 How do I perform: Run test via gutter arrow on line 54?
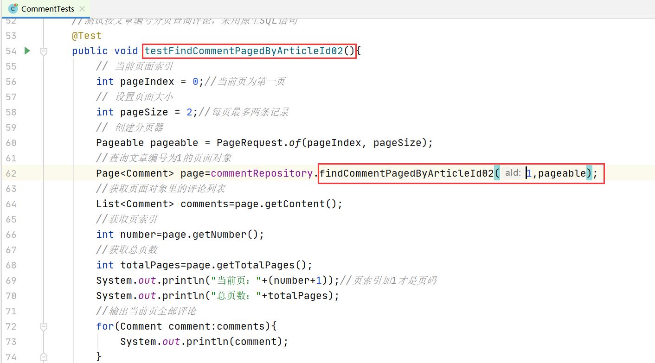pyautogui.click(x=27, y=51)
